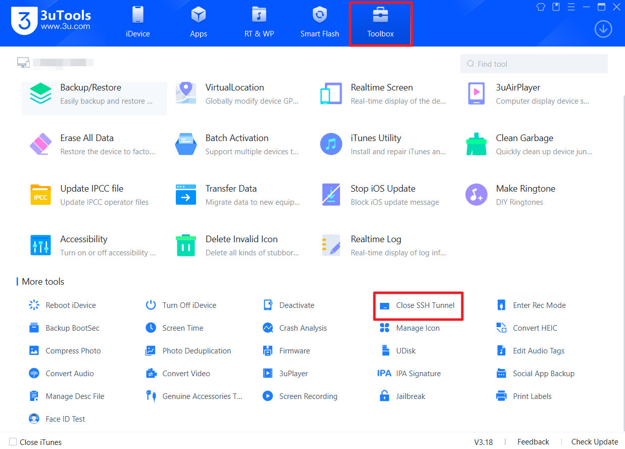Viewport: 625px width, 449px height.
Task: Select the Deactivate tool
Action: point(289,305)
